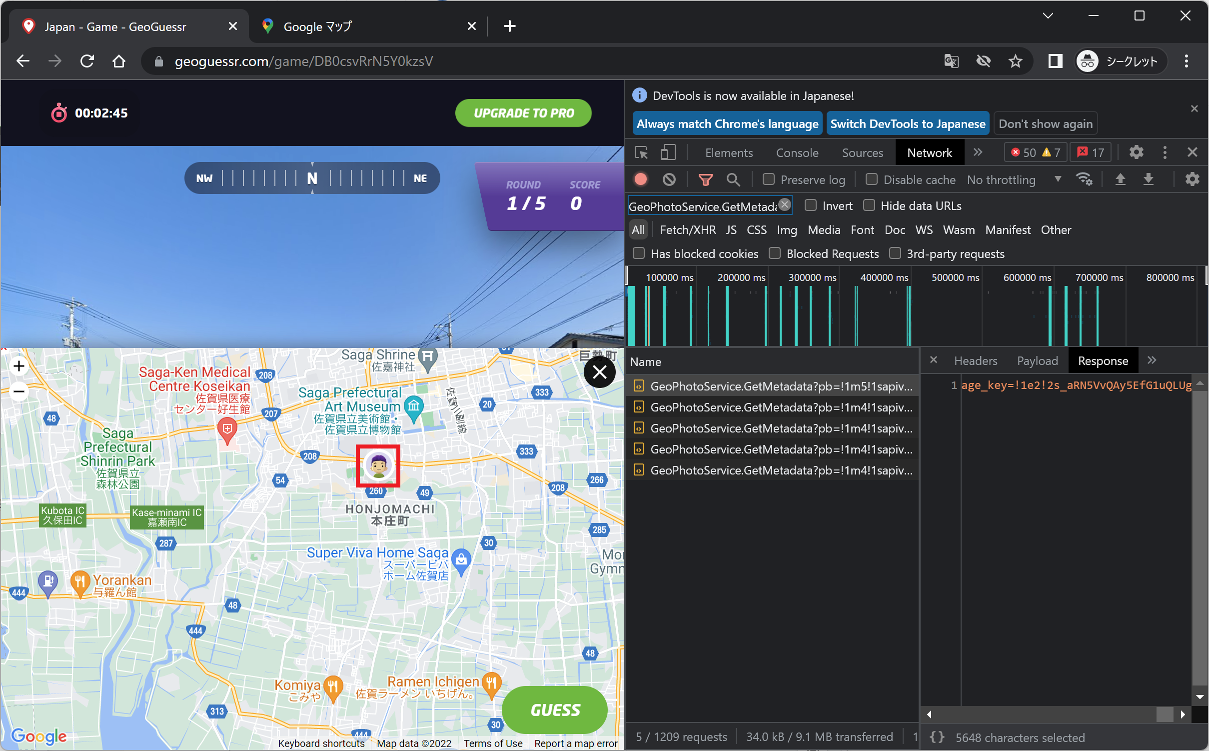Select the inspect element tool
This screenshot has width=1209, height=751.
[x=640, y=152]
